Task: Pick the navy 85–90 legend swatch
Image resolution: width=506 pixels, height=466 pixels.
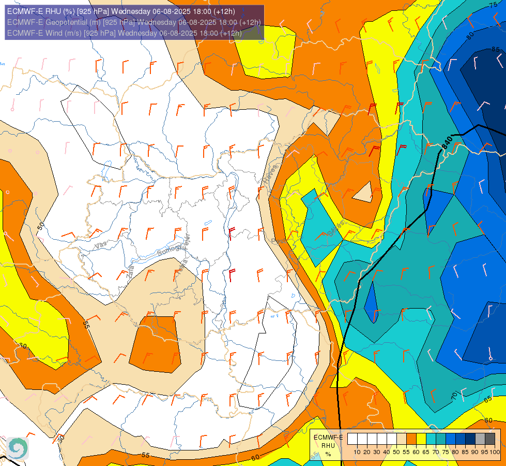Action: (470, 439)
